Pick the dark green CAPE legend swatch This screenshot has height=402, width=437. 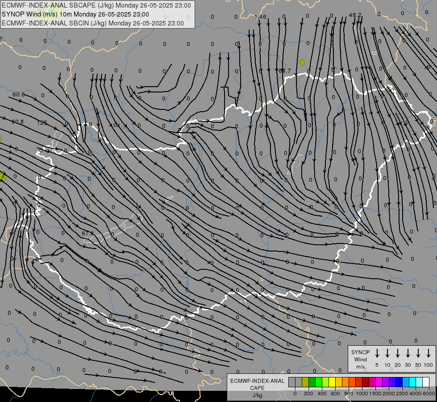click(312, 382)
